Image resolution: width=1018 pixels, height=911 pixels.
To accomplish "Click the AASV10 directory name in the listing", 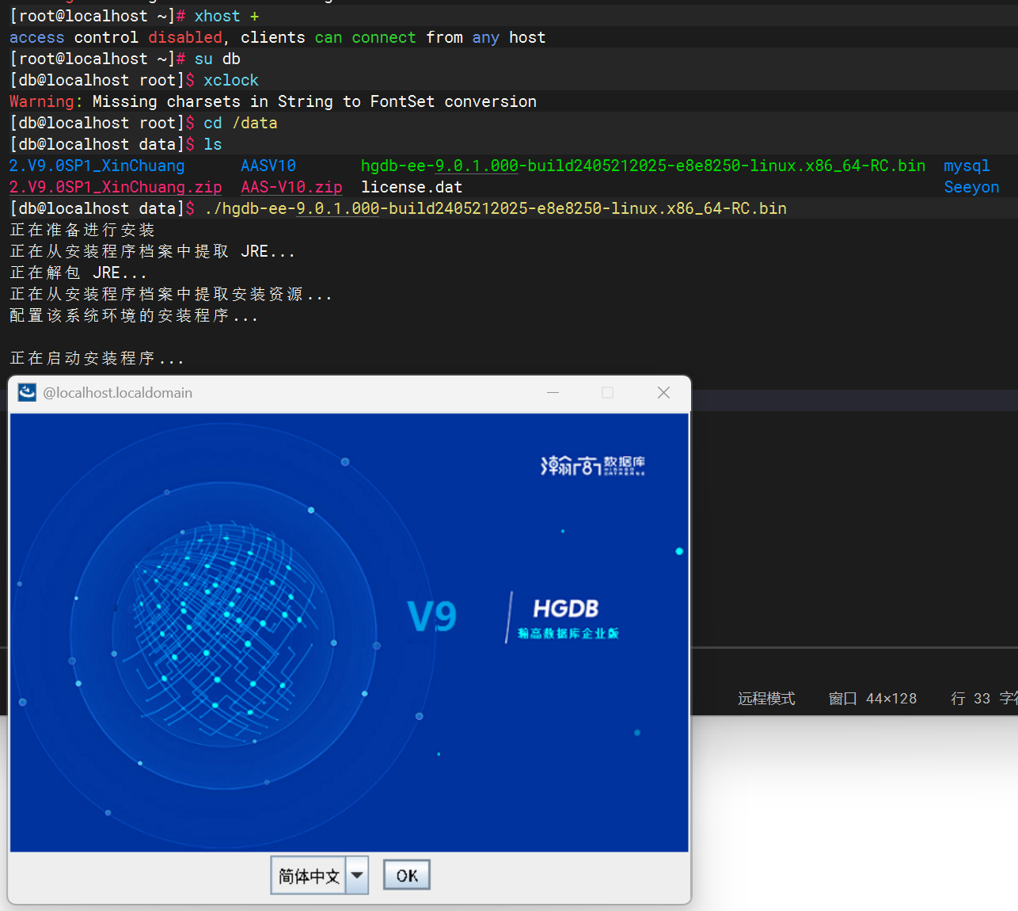I will 268,166.
